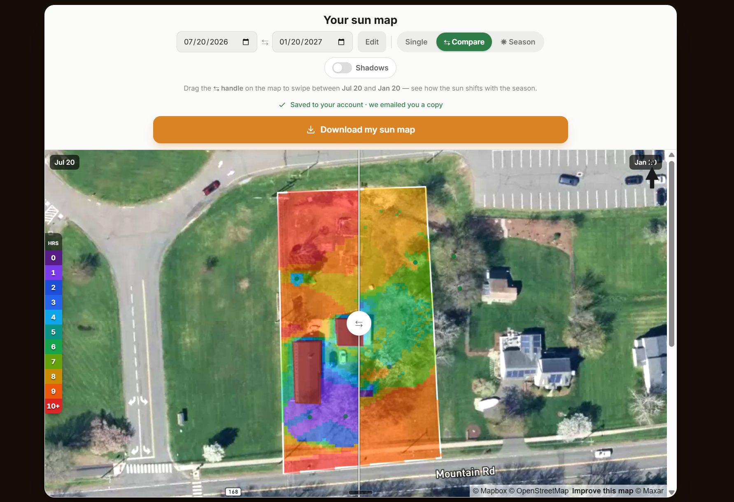
Task: Click the Improve this map link
Action: pyautogui.click(x=603, y=491)
